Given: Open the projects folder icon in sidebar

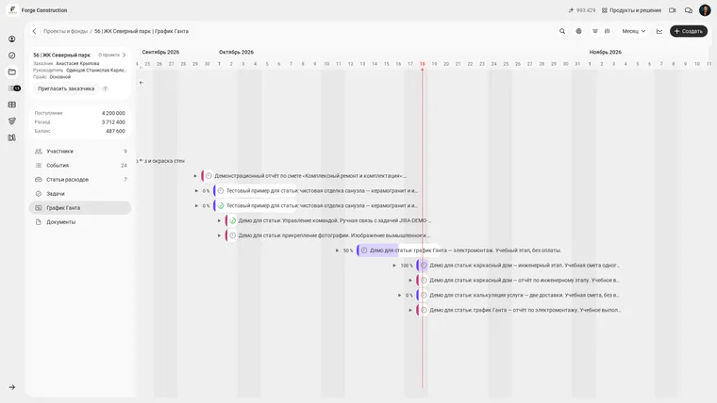Looking at the screenshot, I should click(x=12, y=72).
